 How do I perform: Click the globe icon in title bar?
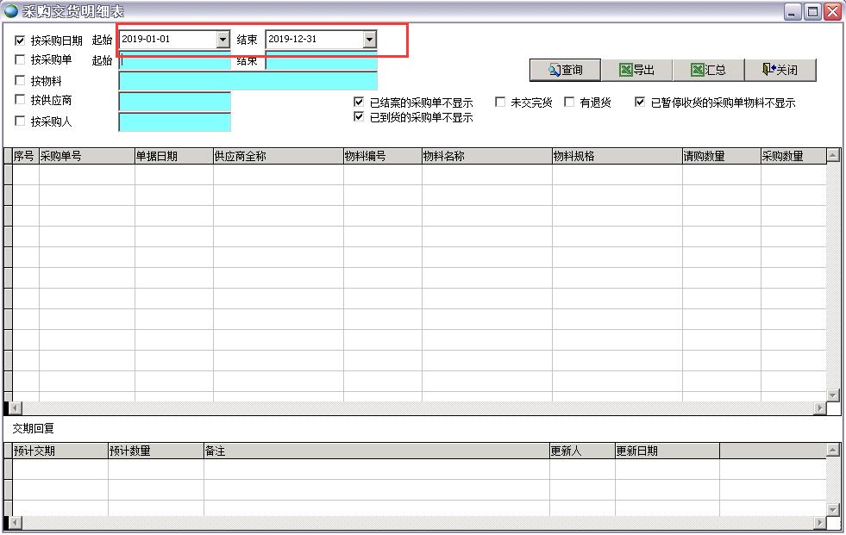11,11
